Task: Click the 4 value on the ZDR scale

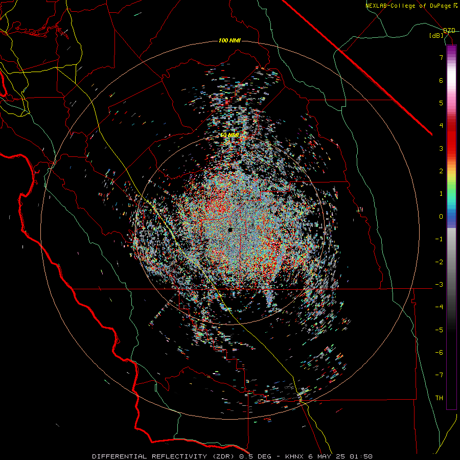Action: [441, 126]
